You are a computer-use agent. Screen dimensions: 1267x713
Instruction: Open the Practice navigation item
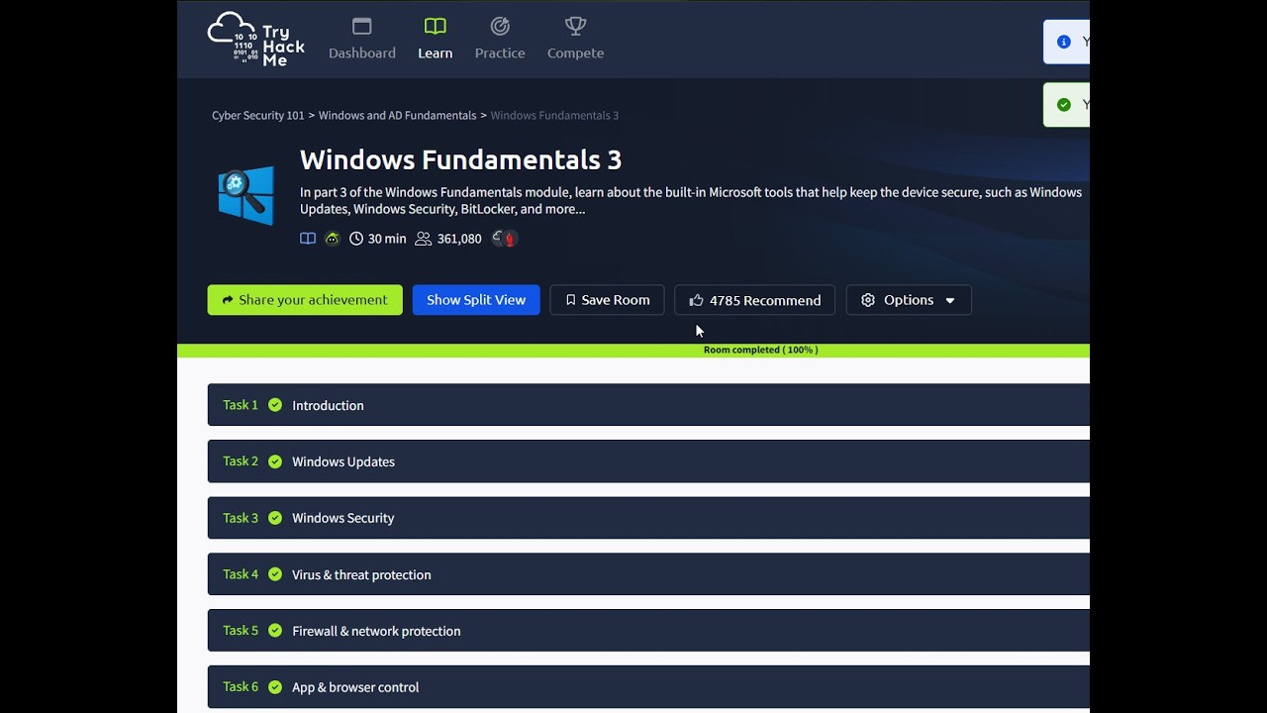click(x=500, y=39)
